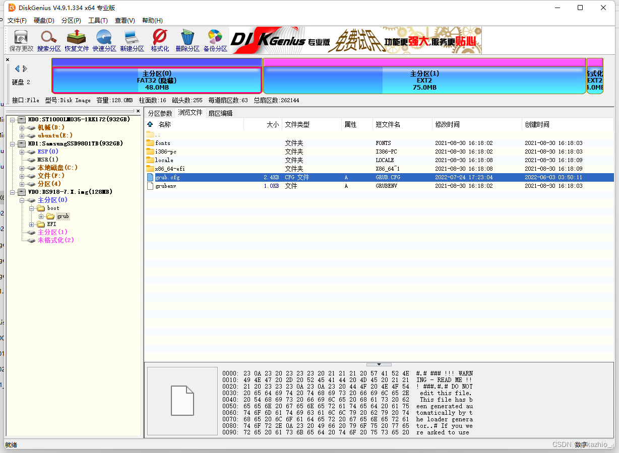The image size is (619, 453).
Task: Open the Search Partition (搜索分区) tool
Action: tap(49, 41)
